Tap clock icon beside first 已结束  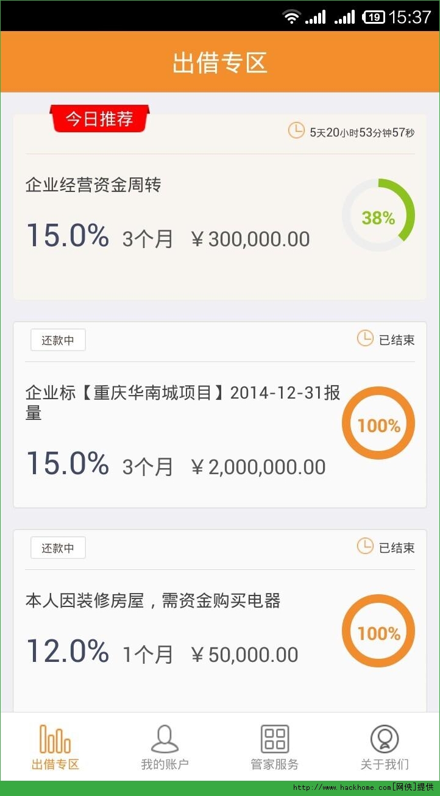365,338
